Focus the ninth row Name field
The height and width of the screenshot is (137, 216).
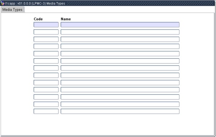(x=120, y=83)
